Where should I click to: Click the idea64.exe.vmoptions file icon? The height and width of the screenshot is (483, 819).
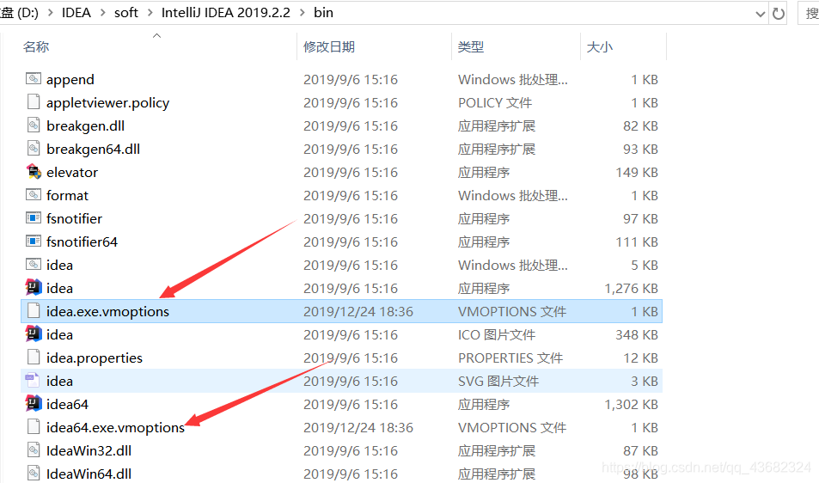tap(34, 427)
